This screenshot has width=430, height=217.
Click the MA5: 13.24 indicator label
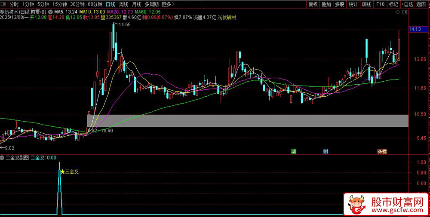(x=66, y=12)
